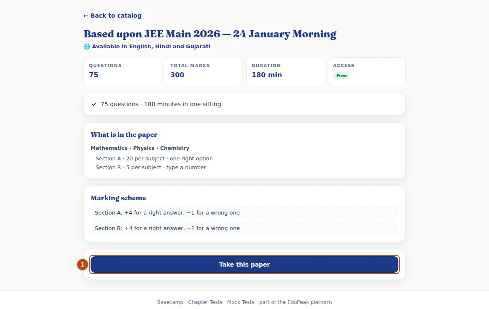
Task: Click the ACCESS card label
Action: point(343,65)
